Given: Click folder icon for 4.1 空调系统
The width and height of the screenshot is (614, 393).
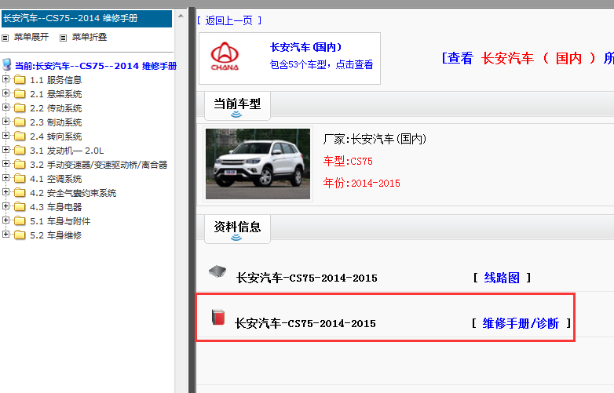Looking at the screenshot, I should click(20, 179).
